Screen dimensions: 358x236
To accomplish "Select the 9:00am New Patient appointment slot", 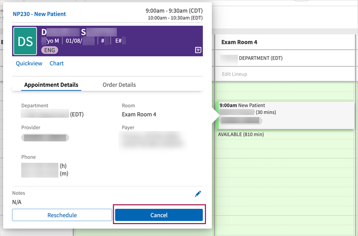I will (x=285, y=115).
